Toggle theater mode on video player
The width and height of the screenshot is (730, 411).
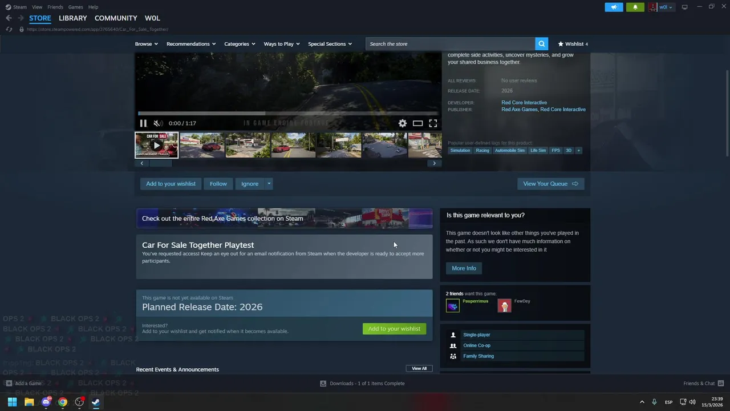418,123
